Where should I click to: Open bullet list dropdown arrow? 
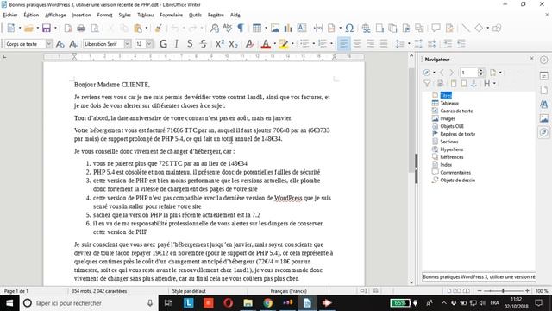click(313, 44)
